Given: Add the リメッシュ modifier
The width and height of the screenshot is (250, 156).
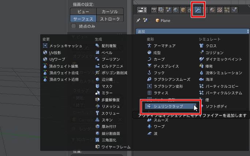Looking at the screenshot, I should [108, 106].
